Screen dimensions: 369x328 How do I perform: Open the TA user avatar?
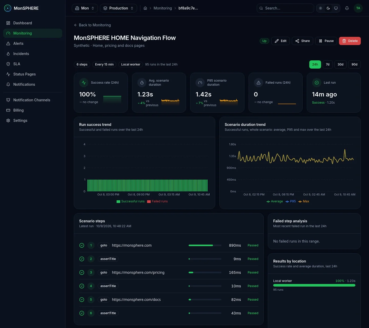[x=358, y=8]
